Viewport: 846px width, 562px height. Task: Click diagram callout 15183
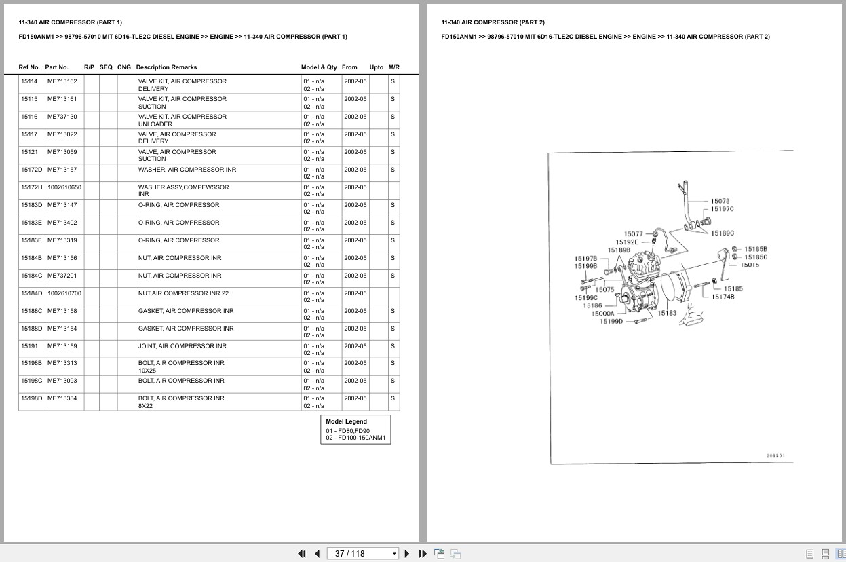pyautogui.click(x=667, y=313)
